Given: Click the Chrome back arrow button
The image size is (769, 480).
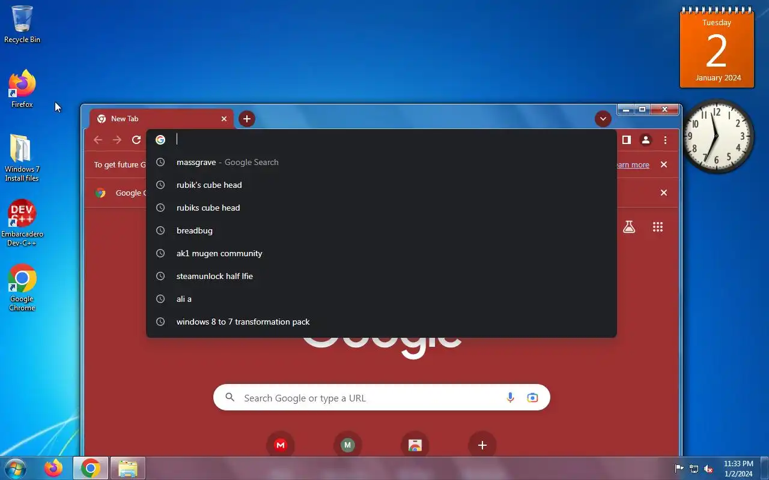Looking at the screenshot, I should click(98, 140).
